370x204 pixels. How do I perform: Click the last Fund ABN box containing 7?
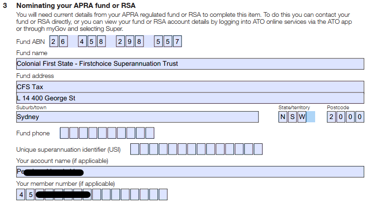(x=177, y=42)
